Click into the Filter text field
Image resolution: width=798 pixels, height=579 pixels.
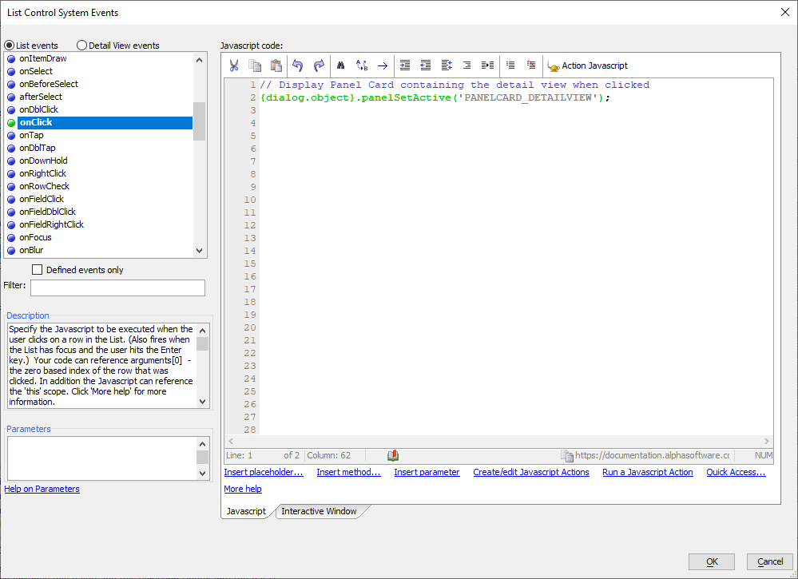(117, 288)
